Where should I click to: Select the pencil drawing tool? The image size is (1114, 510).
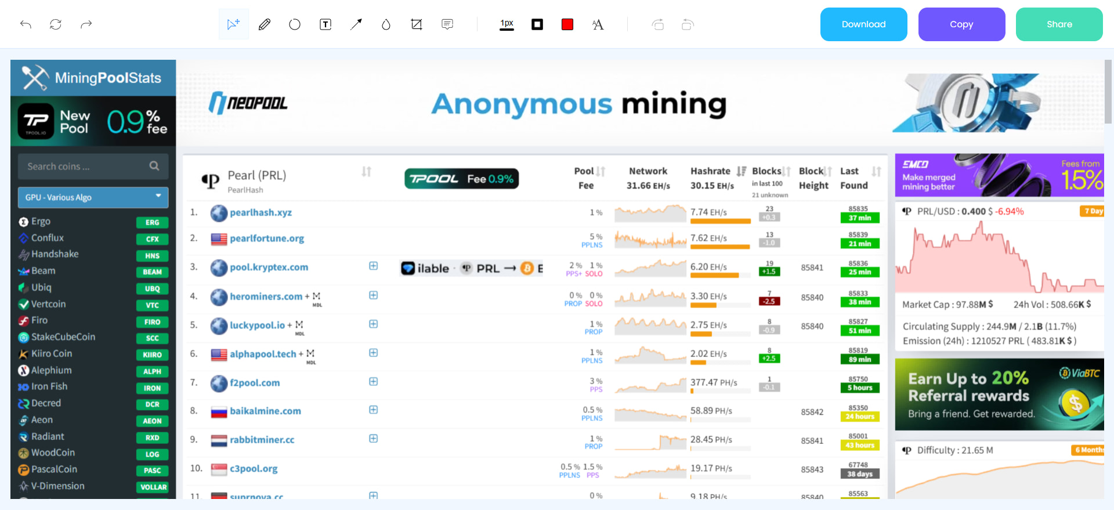[265, 24]
